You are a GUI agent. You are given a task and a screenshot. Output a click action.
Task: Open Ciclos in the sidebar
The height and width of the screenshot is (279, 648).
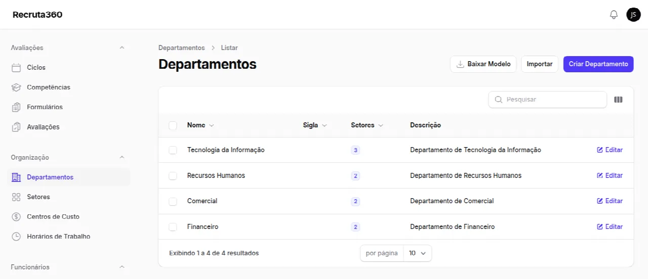click(x=69, y=68)
